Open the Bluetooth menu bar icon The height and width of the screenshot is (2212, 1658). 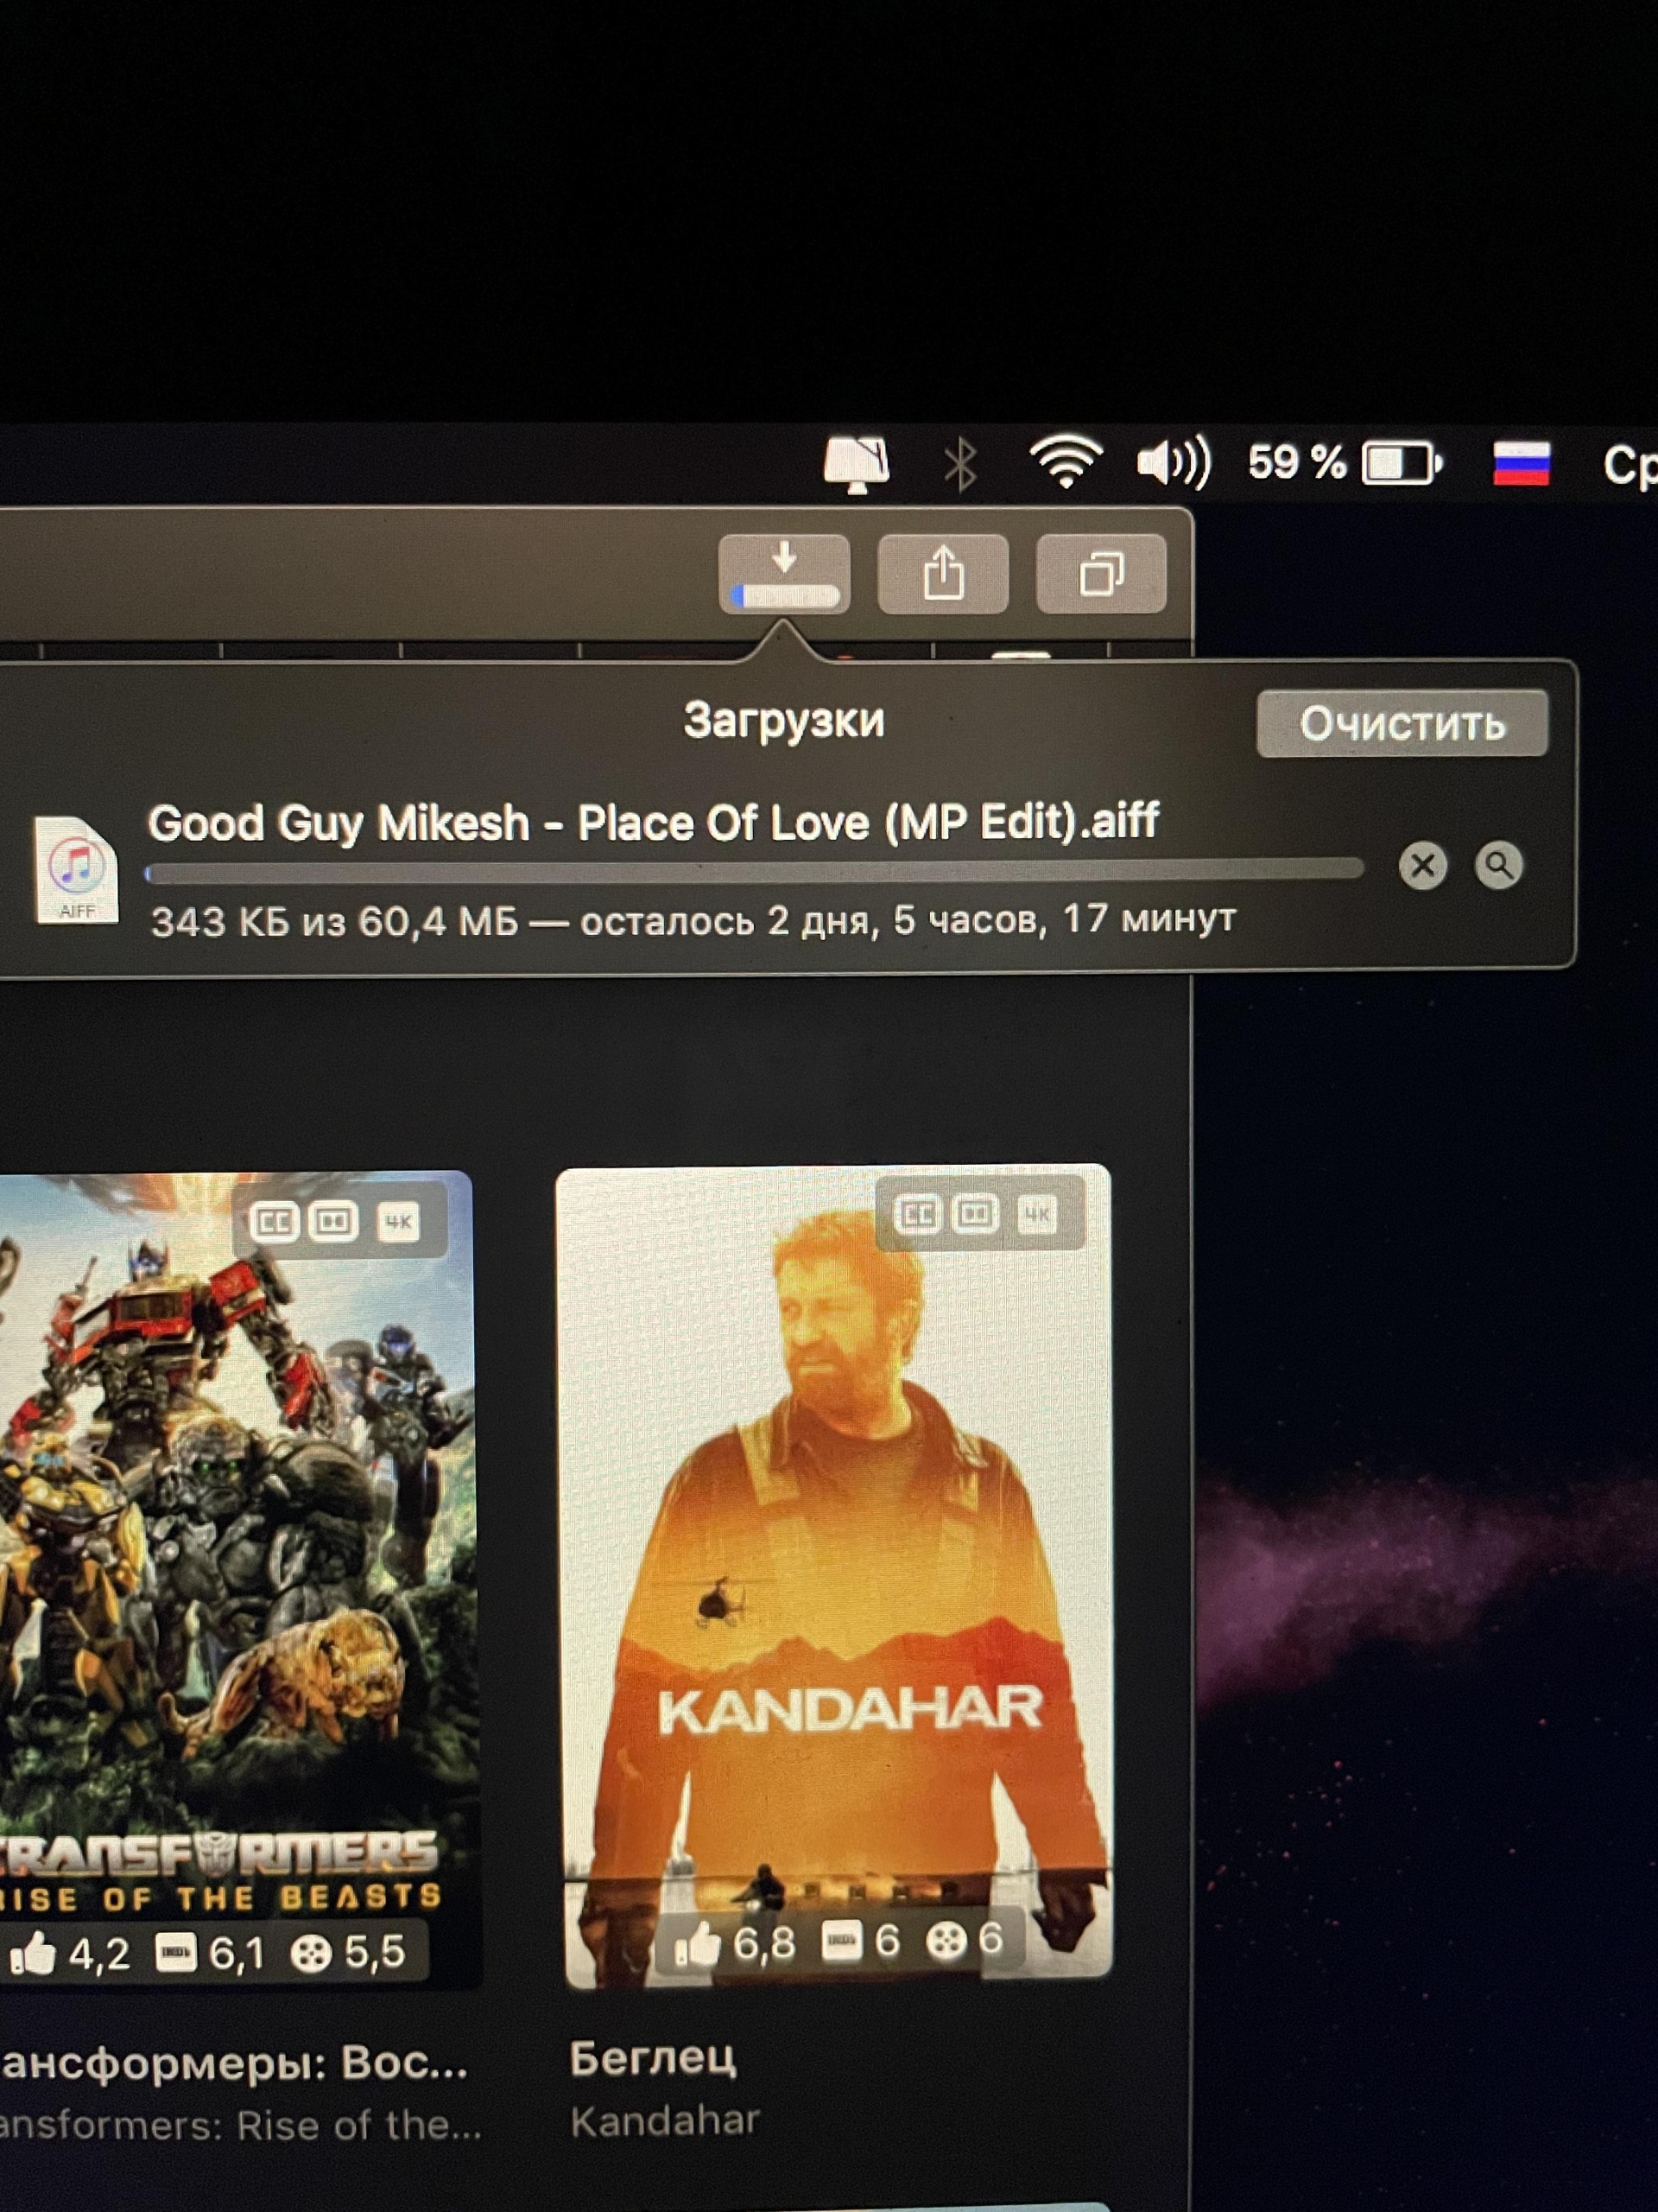pos(960,465)
